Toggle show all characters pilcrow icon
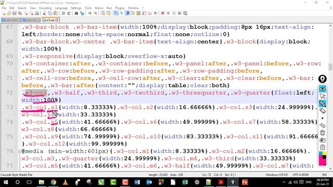This screenshot has width=333, height=187. click(122, 13)
